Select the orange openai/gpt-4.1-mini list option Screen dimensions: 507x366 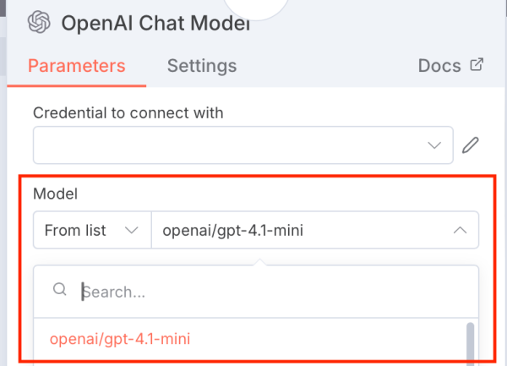point(120,339)
